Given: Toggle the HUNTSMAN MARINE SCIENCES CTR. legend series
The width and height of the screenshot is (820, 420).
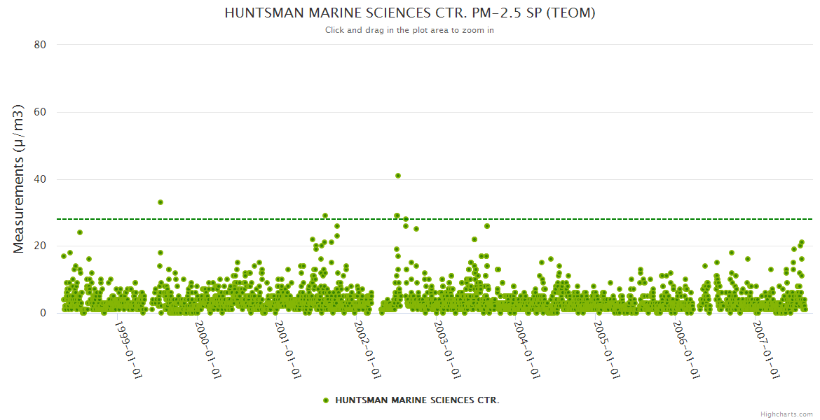Looking at the screenshot, I should pos(417,400).
